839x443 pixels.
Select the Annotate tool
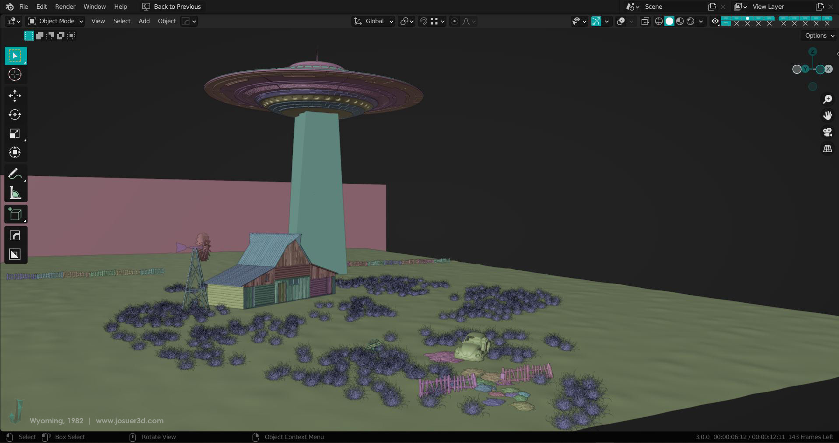coord(15,174)
